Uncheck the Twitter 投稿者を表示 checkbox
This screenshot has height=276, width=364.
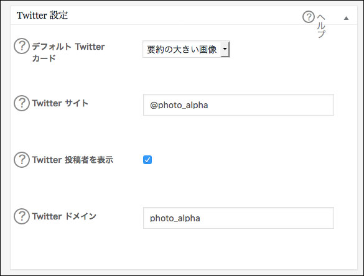coord(147,160)
